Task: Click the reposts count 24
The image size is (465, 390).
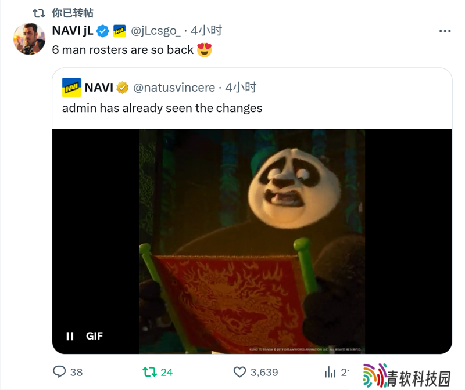Action: coord(167,372)
